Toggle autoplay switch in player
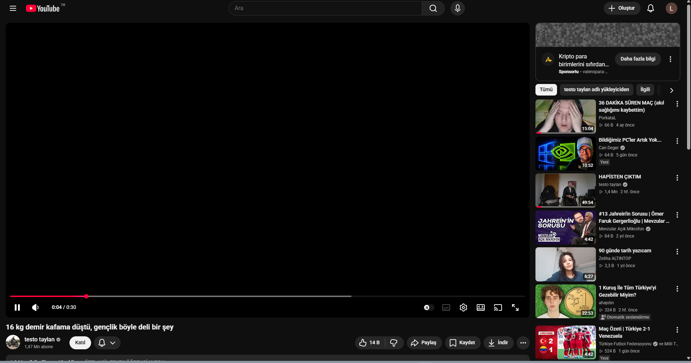Image resolution: width=691 pixels, height=363 pixels. click(x=428, y=307)
